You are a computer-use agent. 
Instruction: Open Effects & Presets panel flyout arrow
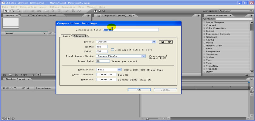(251, 15)
